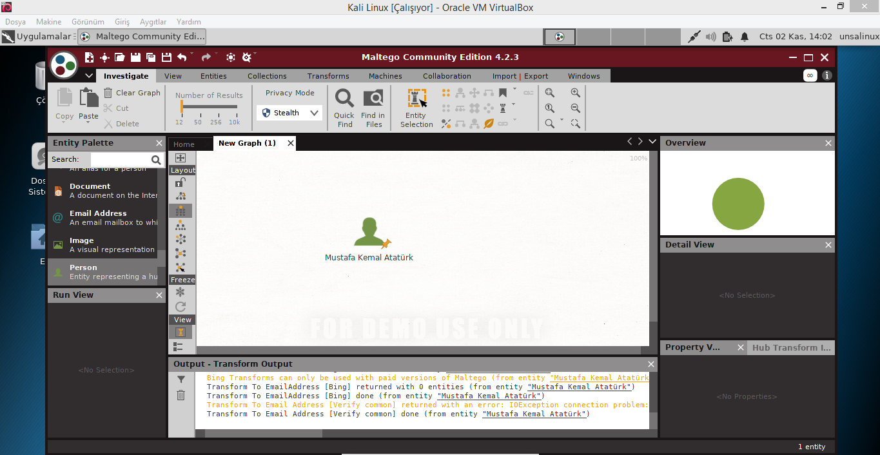Redo the last undone action
The image size is (880, 455).
[206, 57]
